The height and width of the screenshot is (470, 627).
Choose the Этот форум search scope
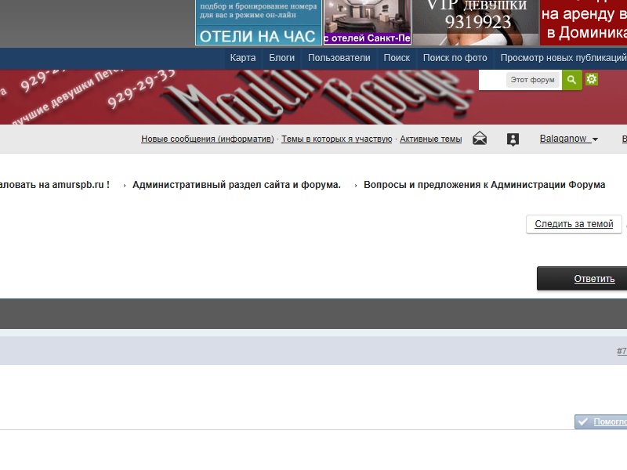pyautogui.click(x=532, y=80)
